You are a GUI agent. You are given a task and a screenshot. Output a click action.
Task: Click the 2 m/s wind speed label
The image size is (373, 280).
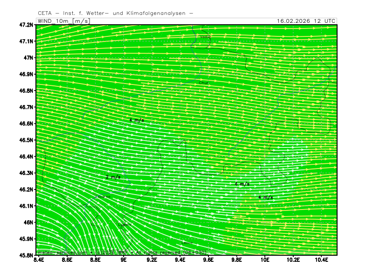tap(113, 177)
